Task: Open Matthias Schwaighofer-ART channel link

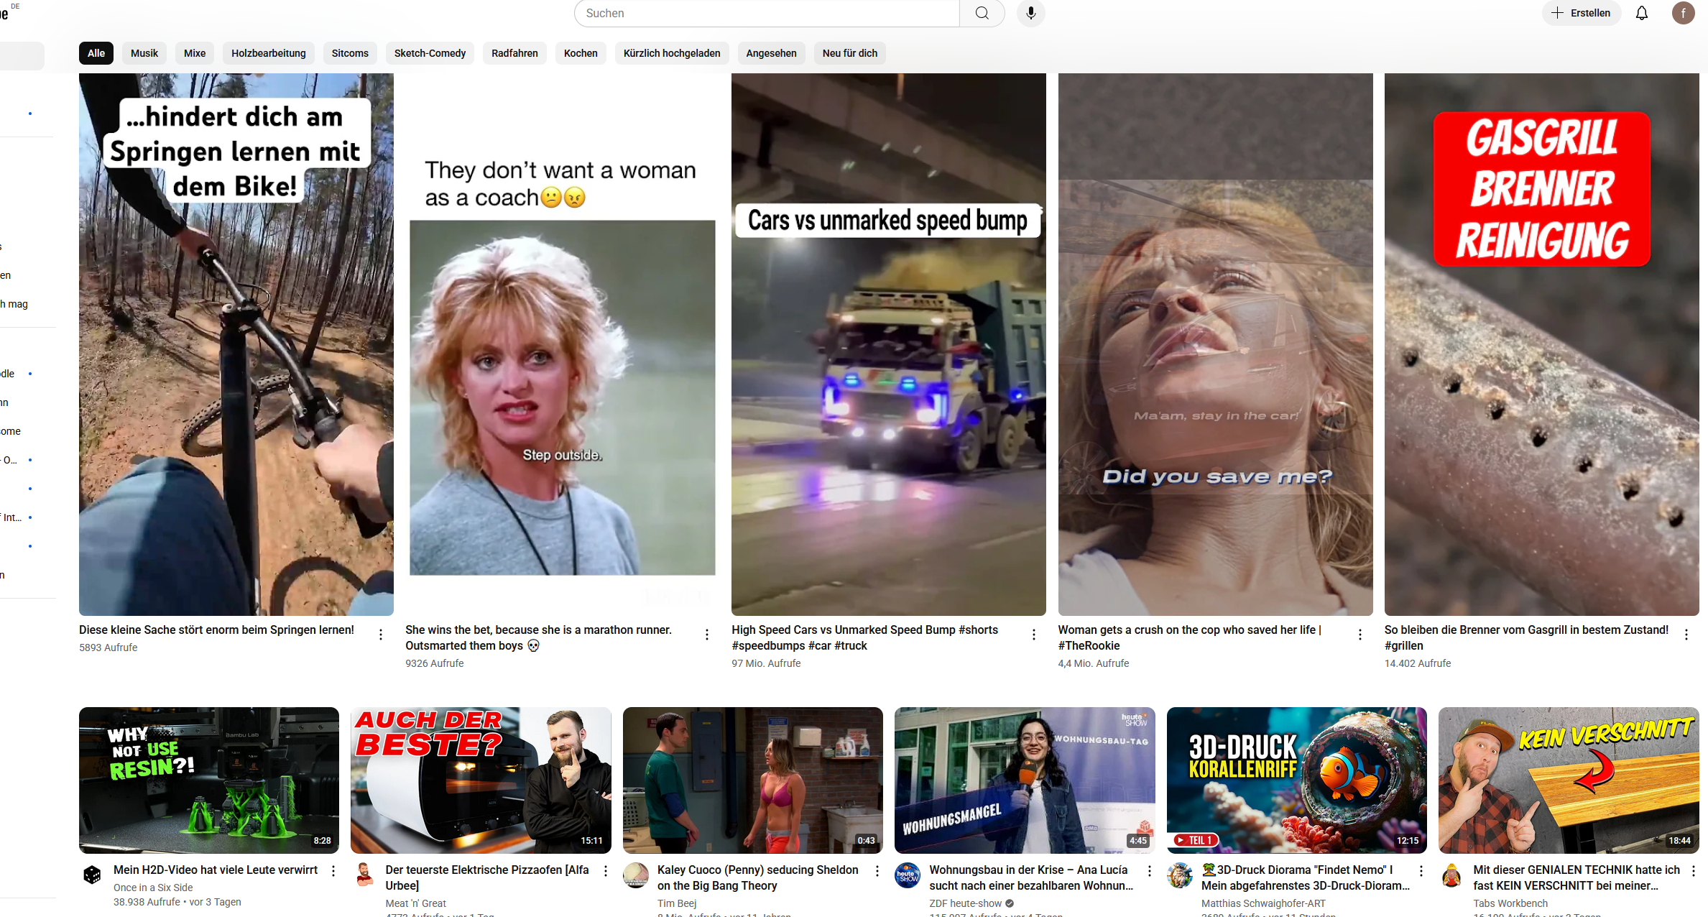Action: click(x=1262, y=903)
